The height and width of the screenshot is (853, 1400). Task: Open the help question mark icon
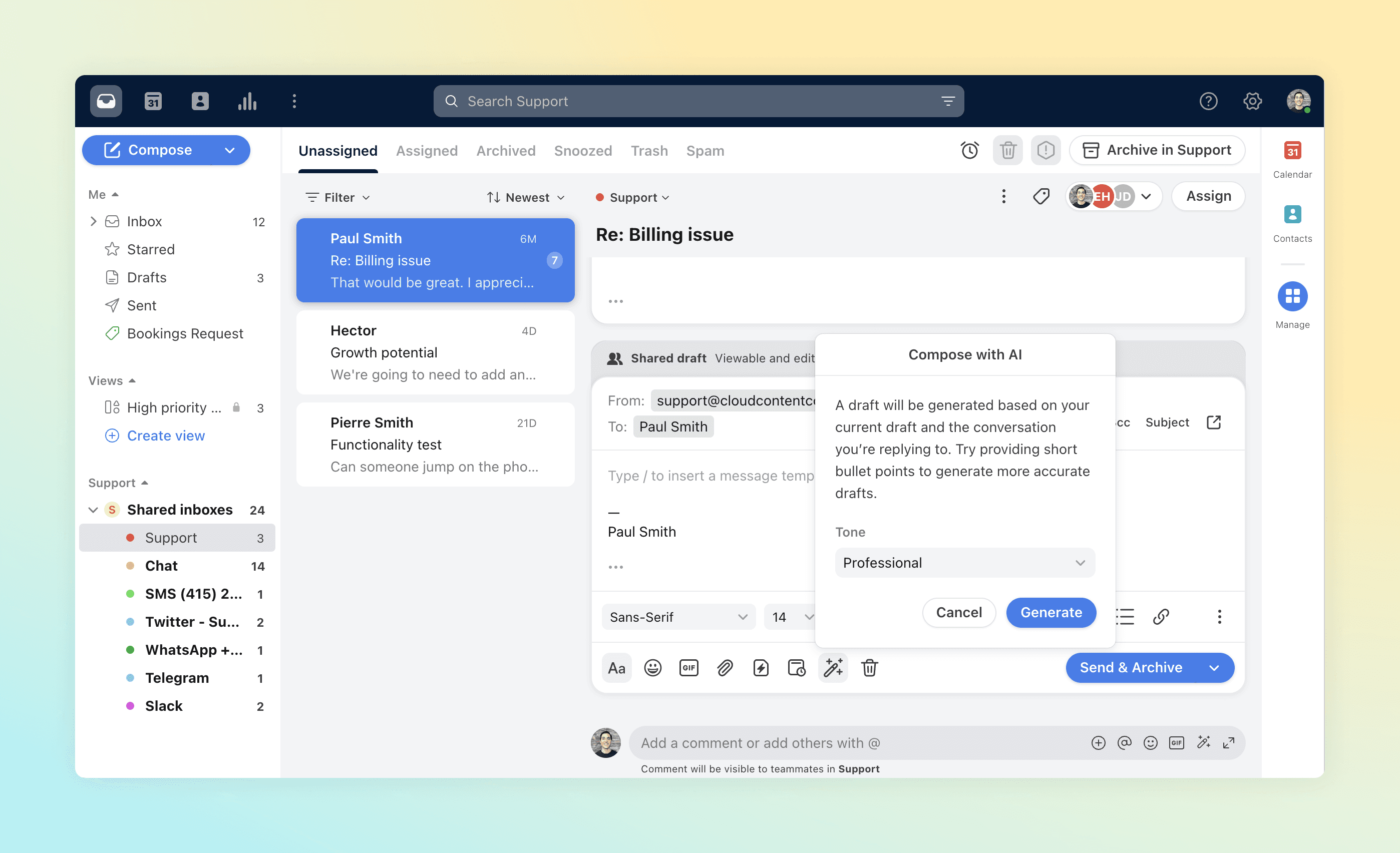tap(1208, 101)
